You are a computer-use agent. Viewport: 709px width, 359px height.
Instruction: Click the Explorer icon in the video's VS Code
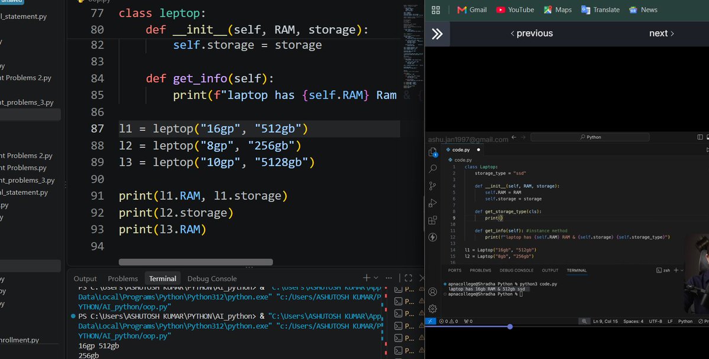tap(433, 152)
